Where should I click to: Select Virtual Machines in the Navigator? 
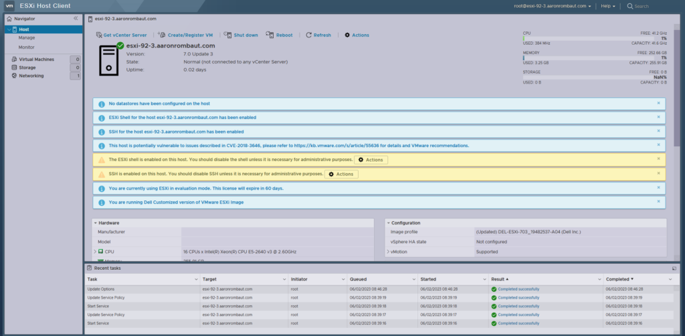pos(36,59)
